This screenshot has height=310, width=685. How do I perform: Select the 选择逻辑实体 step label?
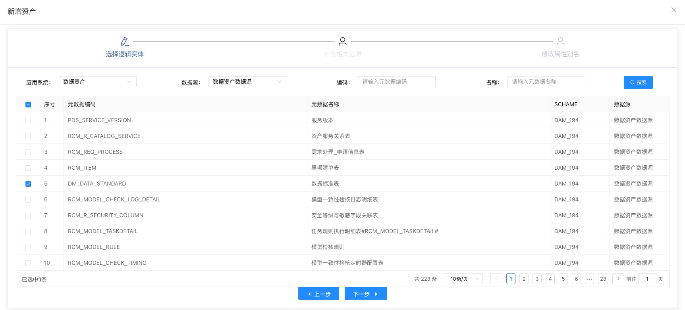click(125, 54)
